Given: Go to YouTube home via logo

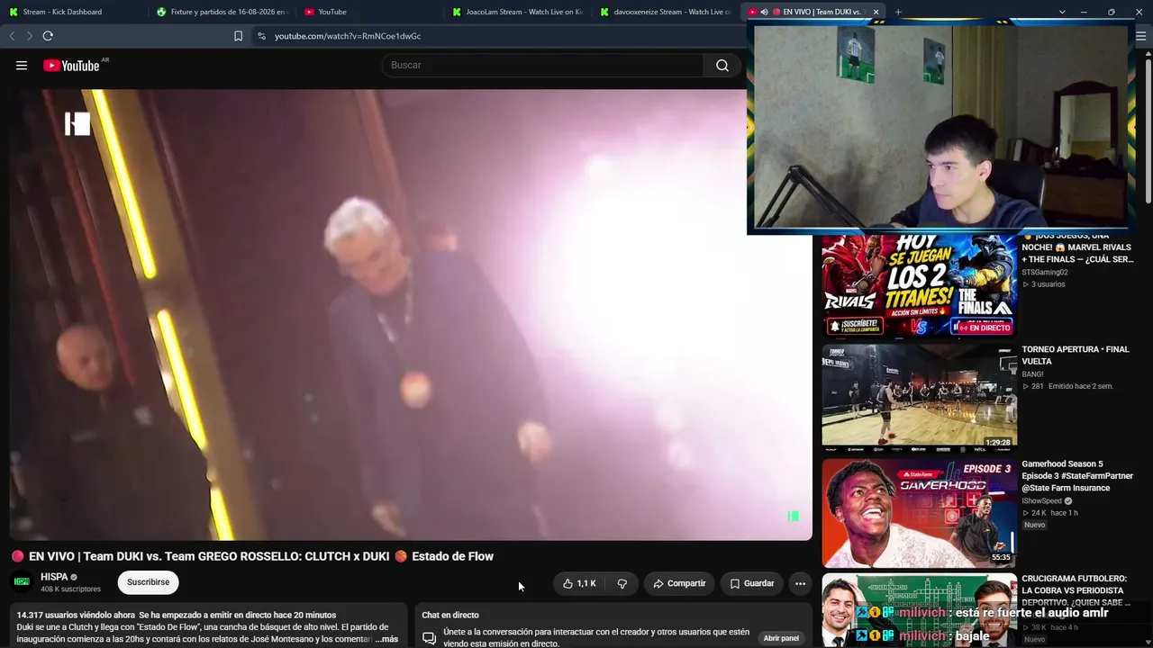Looking at the screenshot, I should click(71, 66).
